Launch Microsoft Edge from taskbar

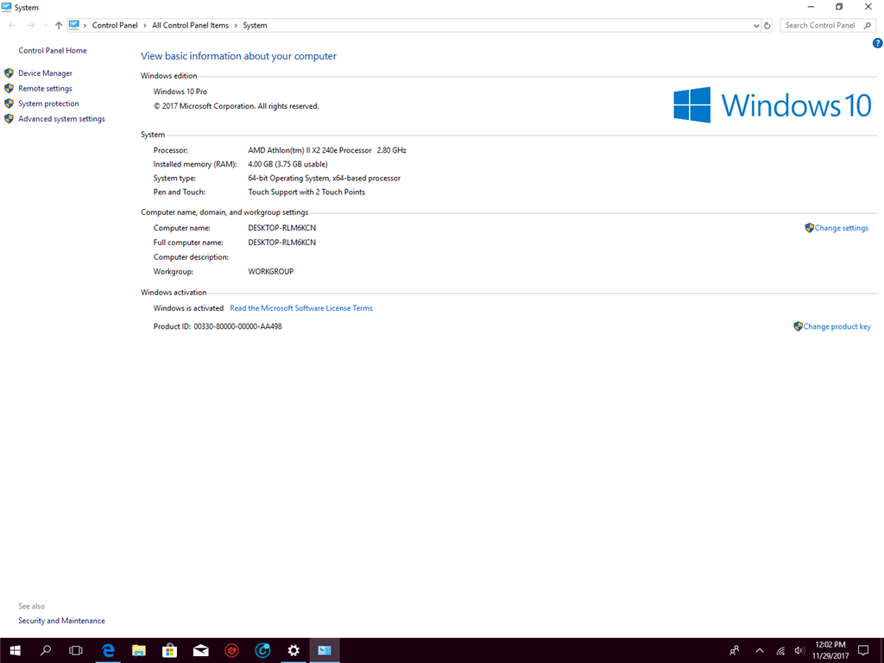(108, 651)
